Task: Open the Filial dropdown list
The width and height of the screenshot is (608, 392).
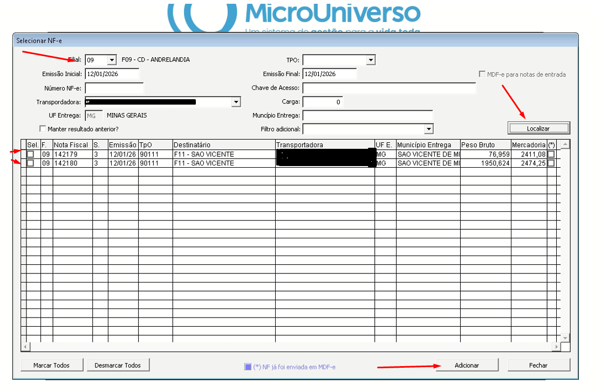Action: click(112, 60)
